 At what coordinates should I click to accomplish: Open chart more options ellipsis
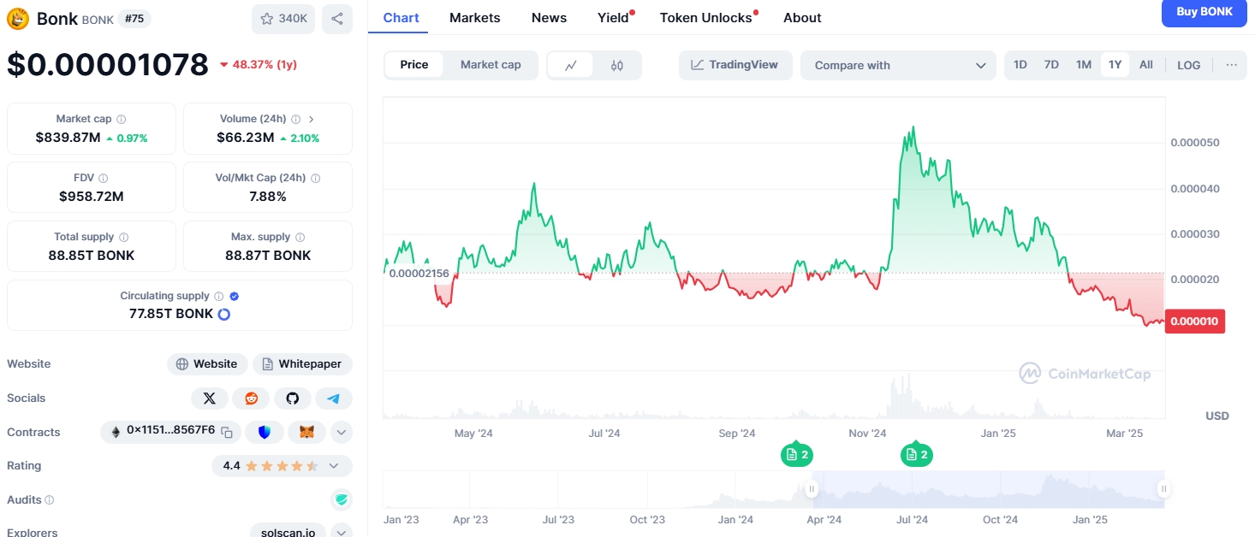pyautogui.click(x=1231, y=65)
